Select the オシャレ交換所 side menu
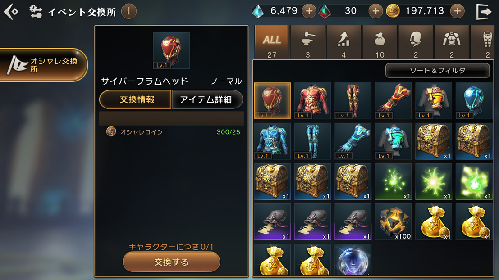 [x=44, y=65]
